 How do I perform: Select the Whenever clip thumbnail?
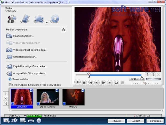(x=73, y=97)
